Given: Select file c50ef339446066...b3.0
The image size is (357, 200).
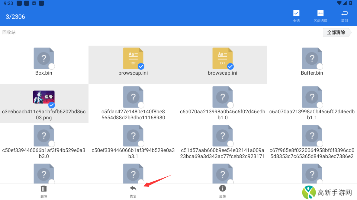Looking at the screenshot, I should click(x=44, y=136).
